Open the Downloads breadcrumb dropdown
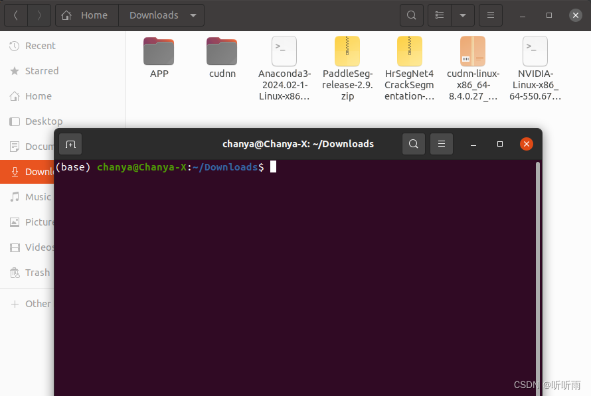This screenshot has width=591, height=396. [193, 15]
